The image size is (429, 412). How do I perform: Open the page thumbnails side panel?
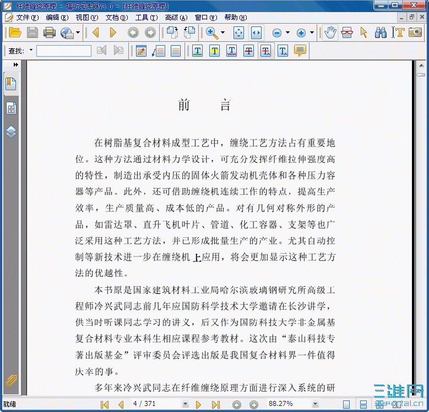pyautogui.click(x=11, y=108)
